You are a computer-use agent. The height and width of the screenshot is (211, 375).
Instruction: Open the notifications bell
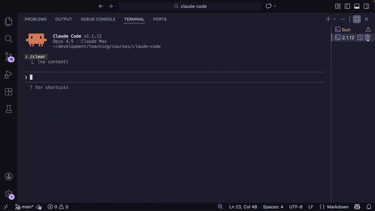coord(369,207)
